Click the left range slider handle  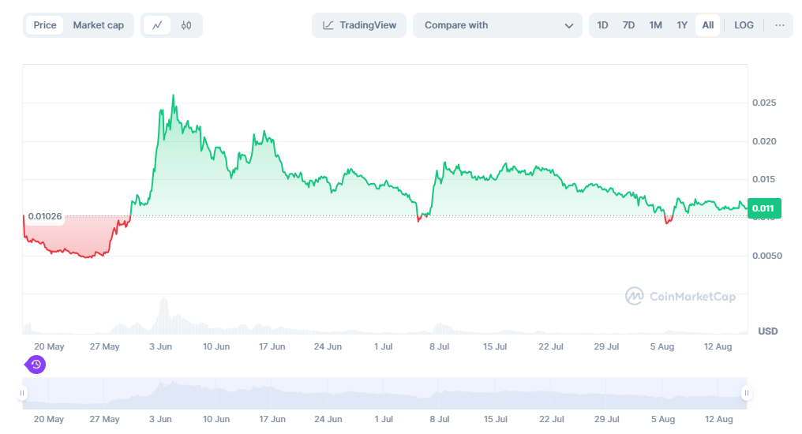click(23, 393)
